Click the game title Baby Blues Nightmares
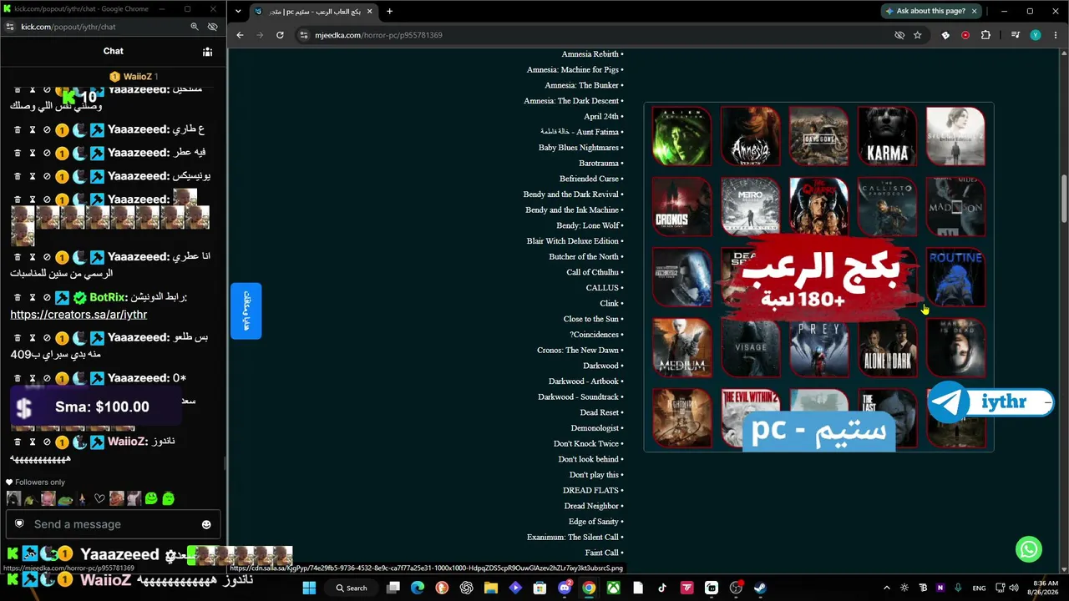Viewport: 1069px width, 601px height. coord(579,148)
